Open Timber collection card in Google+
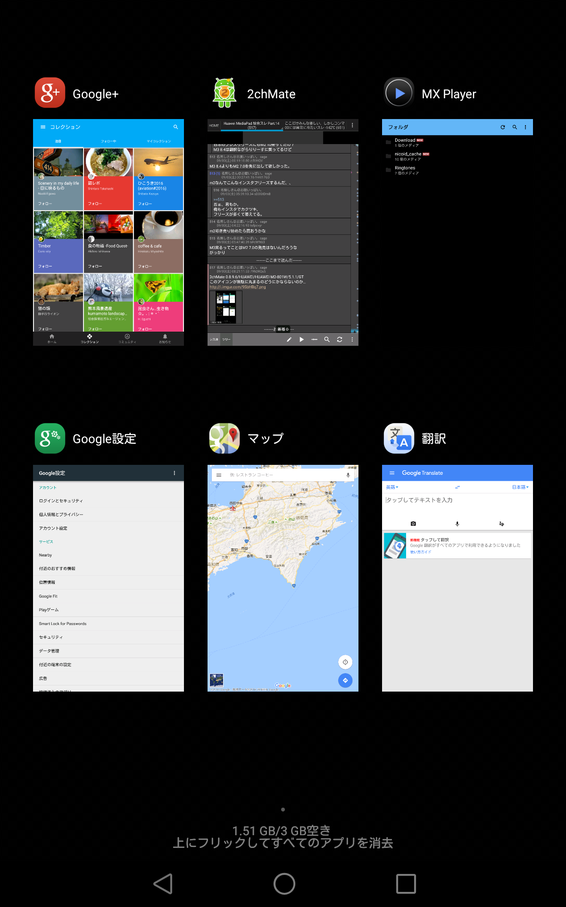The image size is (566, 907). click(58, 241)
